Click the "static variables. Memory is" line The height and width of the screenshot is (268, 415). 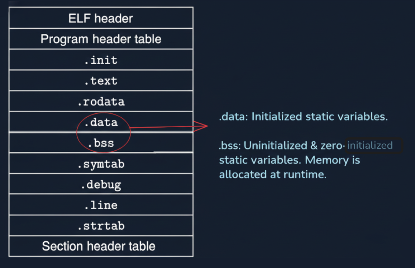(x=289, y=160)
